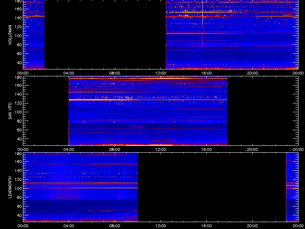The height and width of the screenshot is (229, 305).
Task: Click 08:00 on the Learmonth time axis
Action: click(x=115, y=226)
